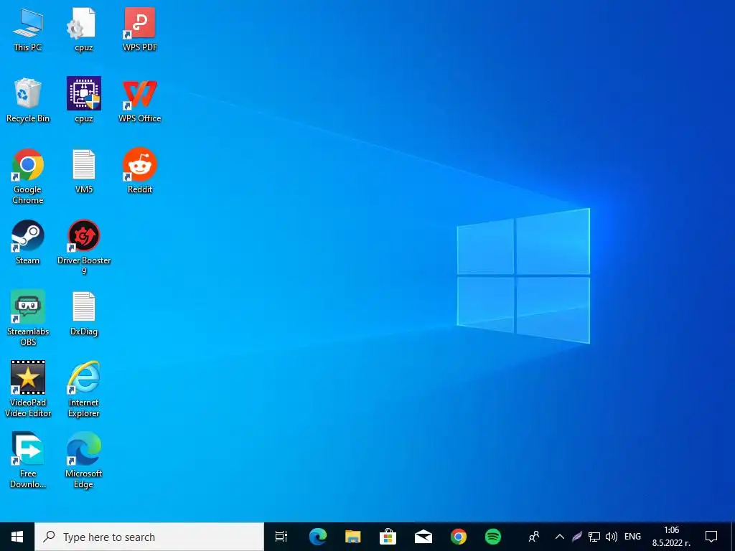Click the Type here to search box
The width and height of the screenshot is (735, 551).
pos(149,537)
